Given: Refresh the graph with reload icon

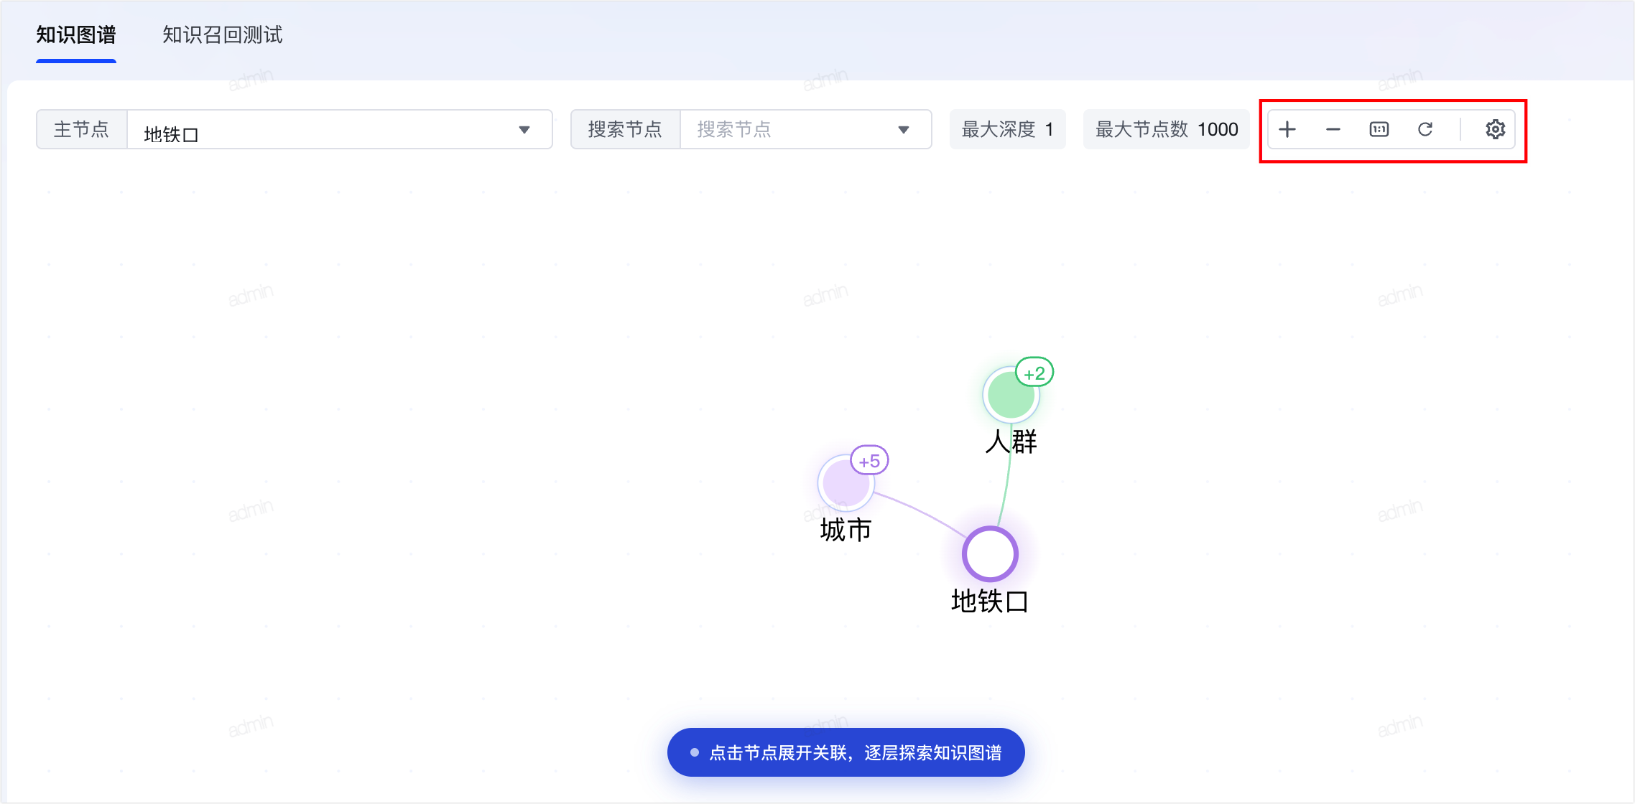Looking at the screenshot, I should tap(1425, 129).
